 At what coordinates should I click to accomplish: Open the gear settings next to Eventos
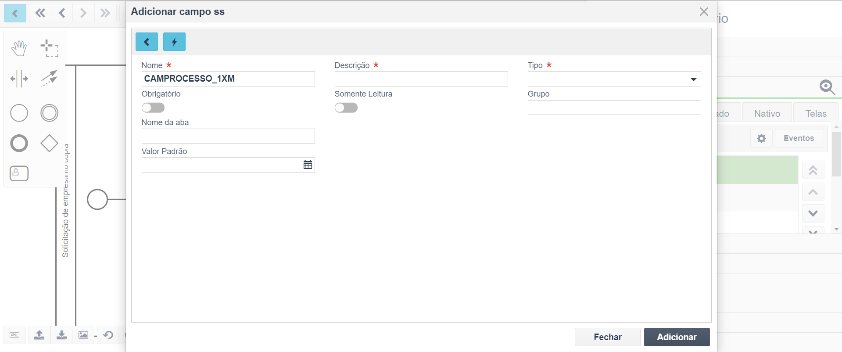761,138
